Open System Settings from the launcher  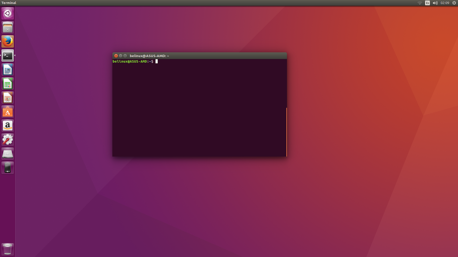pos(7,139)
